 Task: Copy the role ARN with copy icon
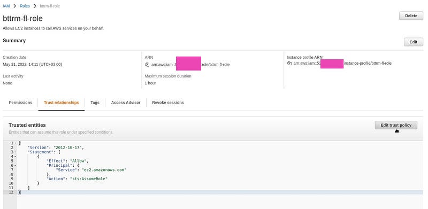(147, 65)
